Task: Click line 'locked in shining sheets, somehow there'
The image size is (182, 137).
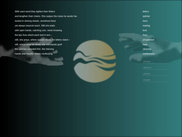Action: (x=35, y=21)
